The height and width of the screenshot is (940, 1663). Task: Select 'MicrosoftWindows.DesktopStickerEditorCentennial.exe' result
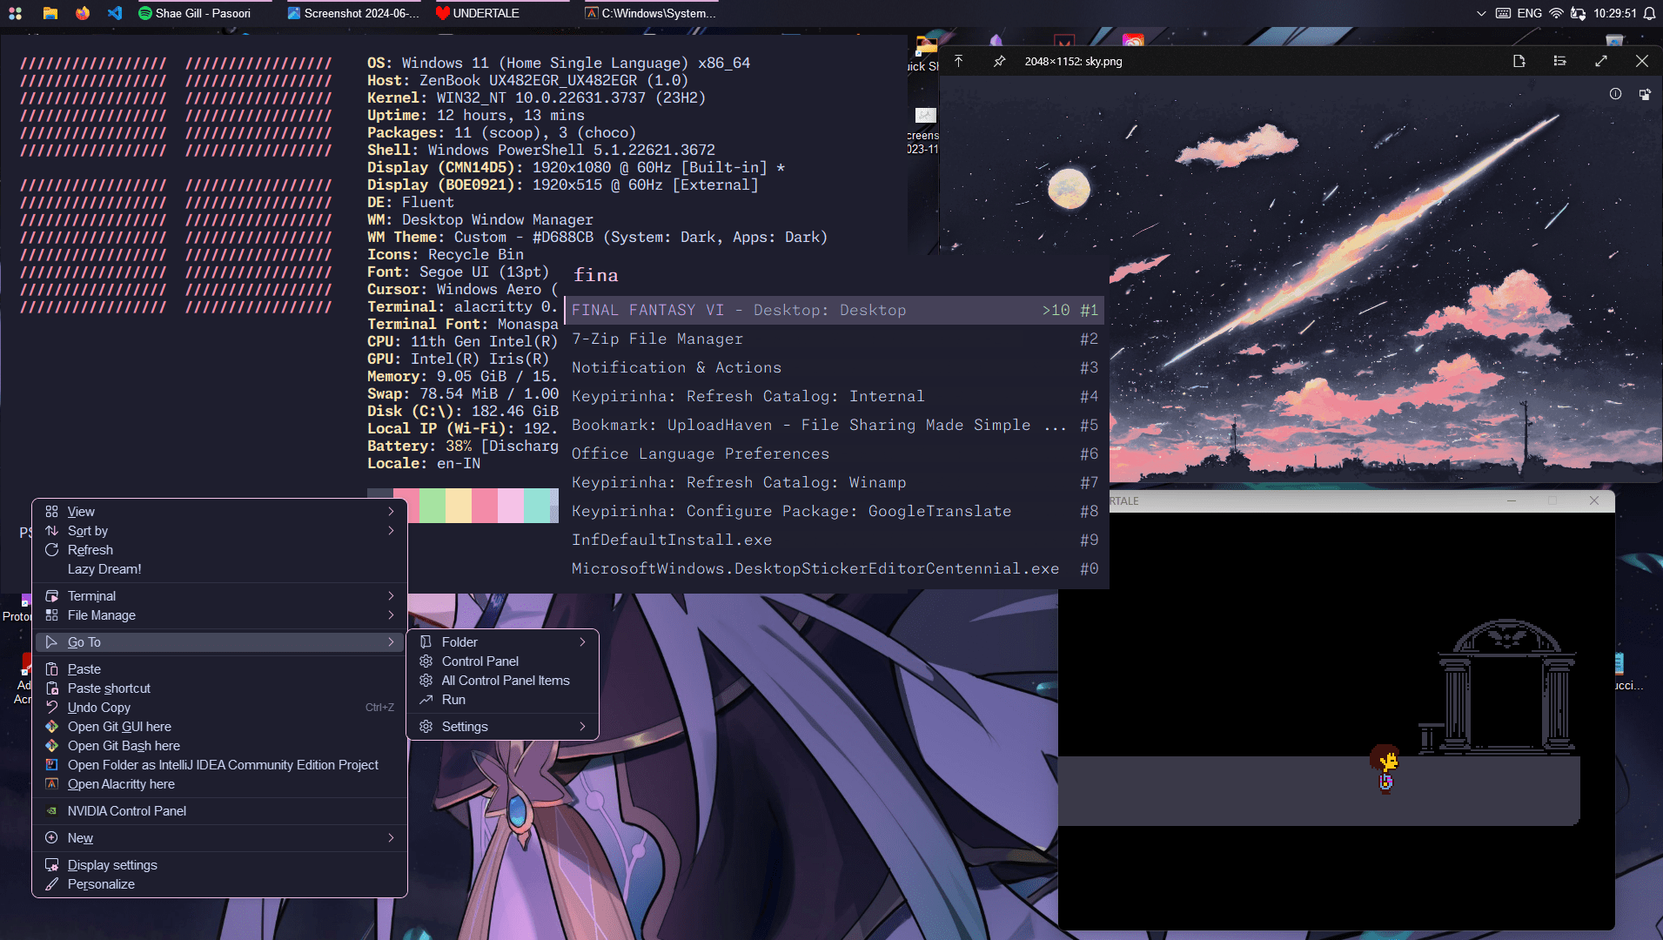pyautogui.click(x=835, y=568)
